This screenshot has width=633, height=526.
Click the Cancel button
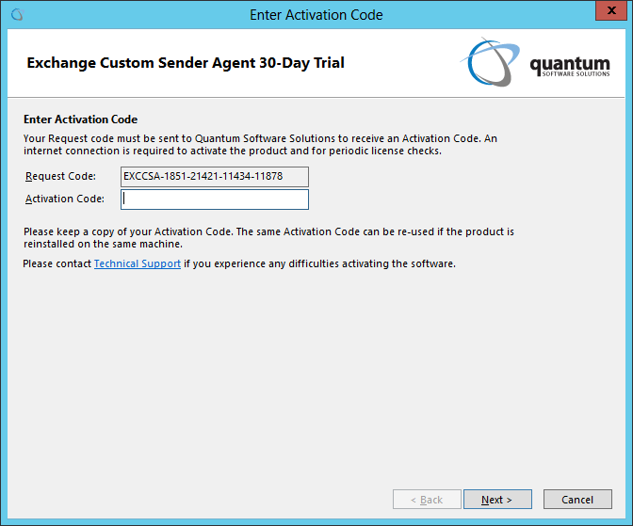(577, 500)
